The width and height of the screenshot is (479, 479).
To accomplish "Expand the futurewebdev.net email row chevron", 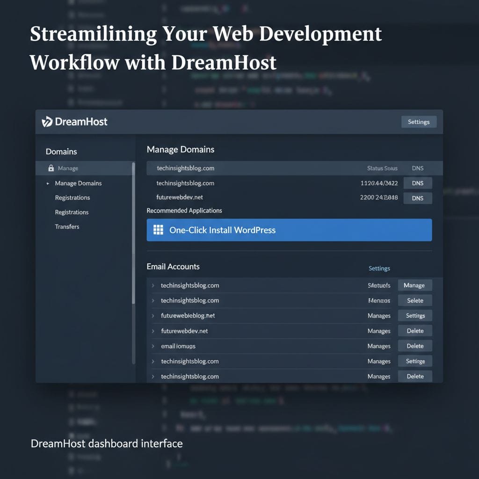I will point(153,331).
